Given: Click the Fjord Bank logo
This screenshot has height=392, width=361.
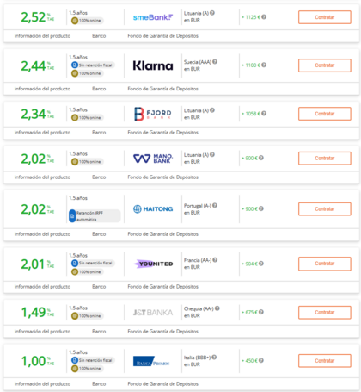Looking at the screenshot, I should tap(153, 114).
